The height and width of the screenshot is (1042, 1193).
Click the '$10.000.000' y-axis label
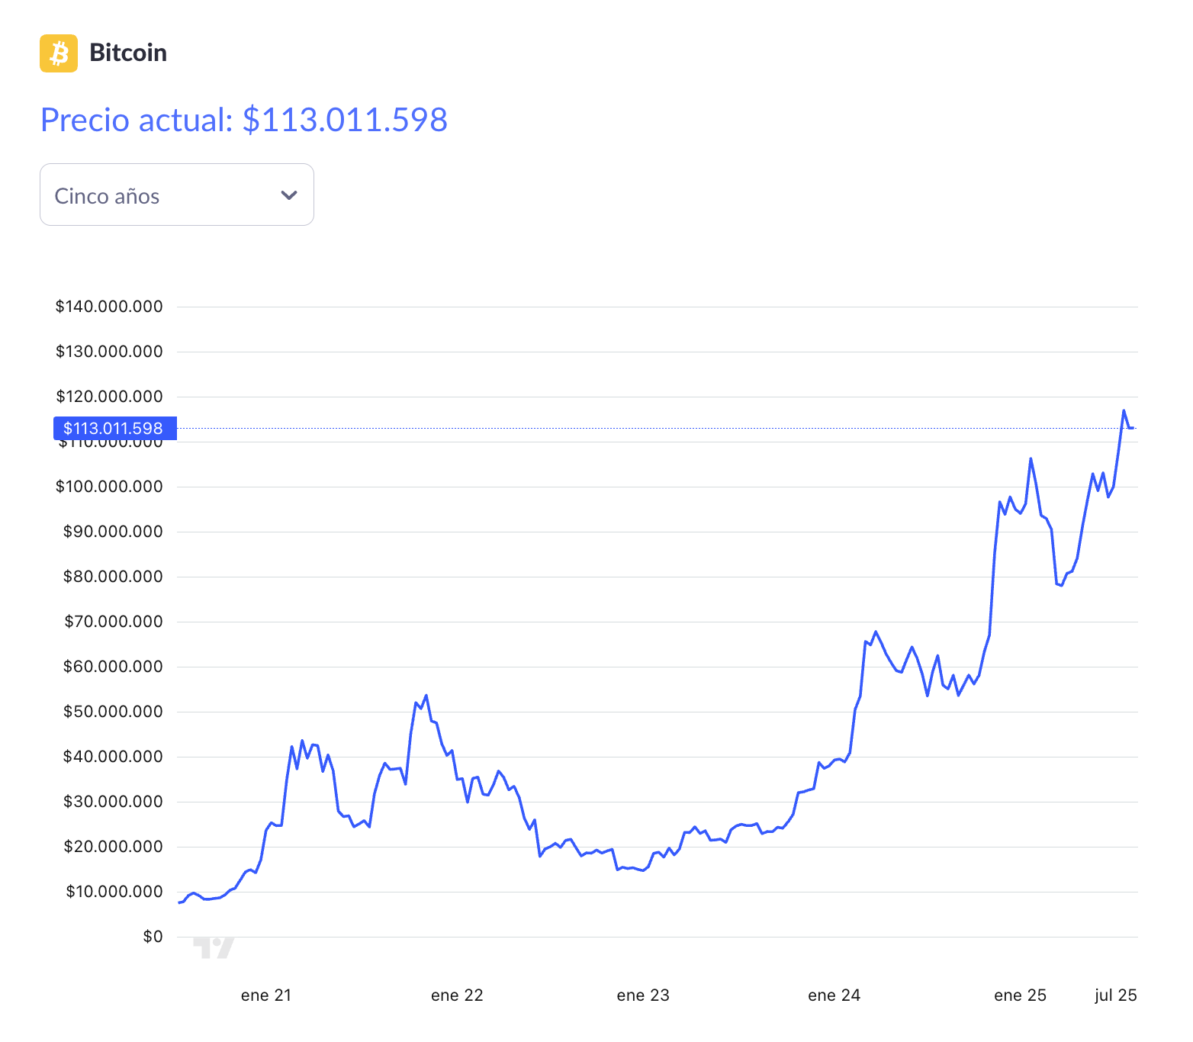[113, 892]
